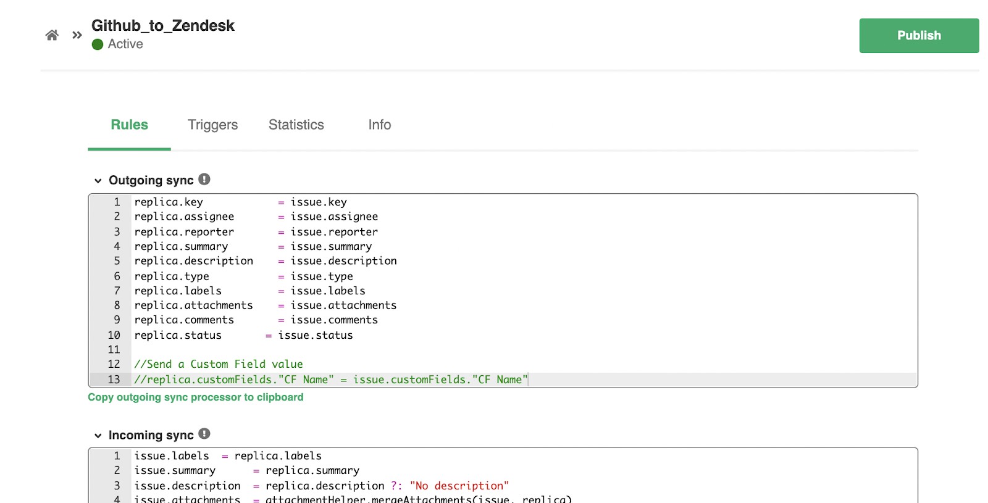This screenshot has height=503, width=988.
Task: Copy outgoing sync processor to clipboard
Action: (x=196, y=397)
